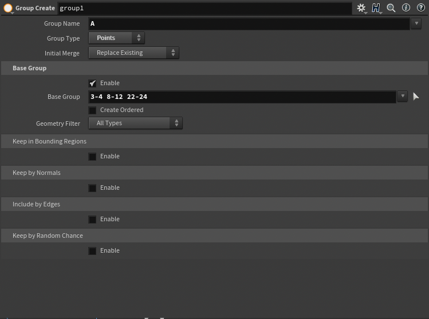429x319 pixels.
Task: Enable the Include by Edges checkbox
Action: [92, 220]
